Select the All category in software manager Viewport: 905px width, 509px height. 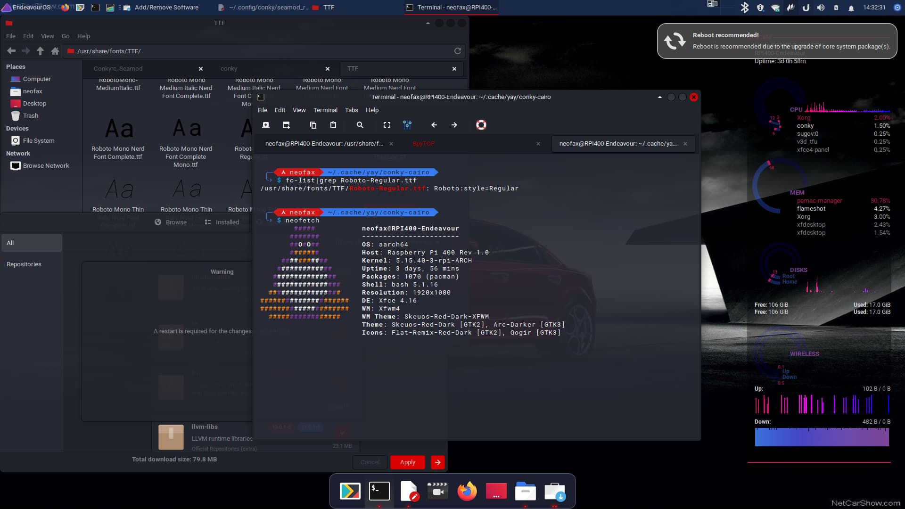click(32, 243)
